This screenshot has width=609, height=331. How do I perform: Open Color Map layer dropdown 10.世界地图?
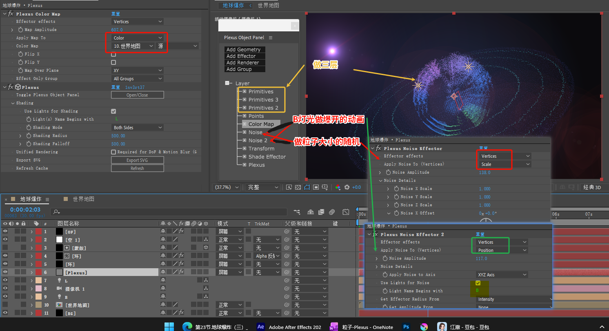click(133, 46)
